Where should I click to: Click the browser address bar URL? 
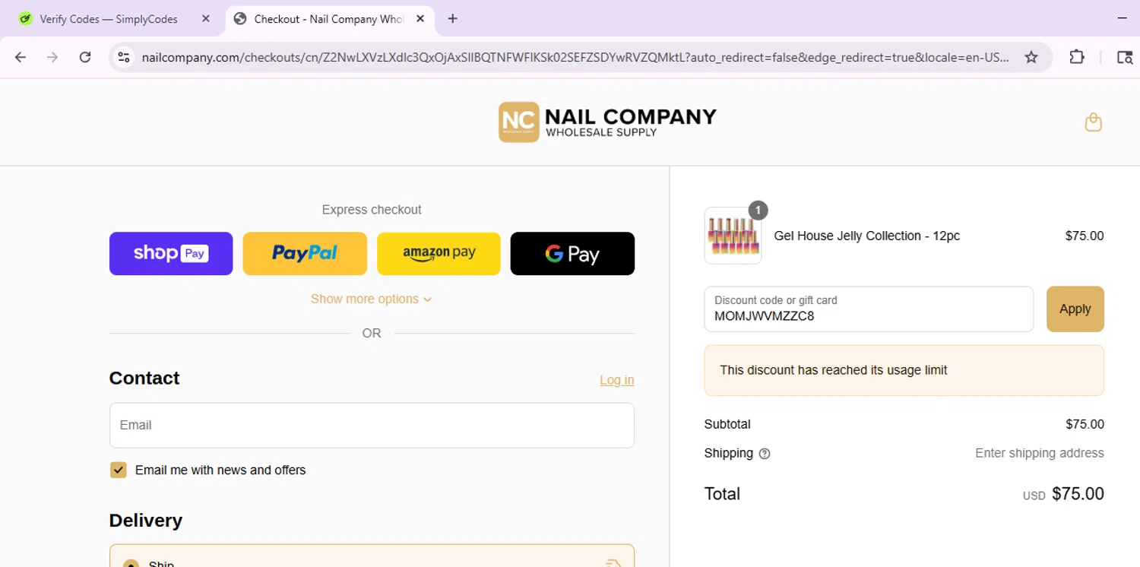tap(575, 57)
